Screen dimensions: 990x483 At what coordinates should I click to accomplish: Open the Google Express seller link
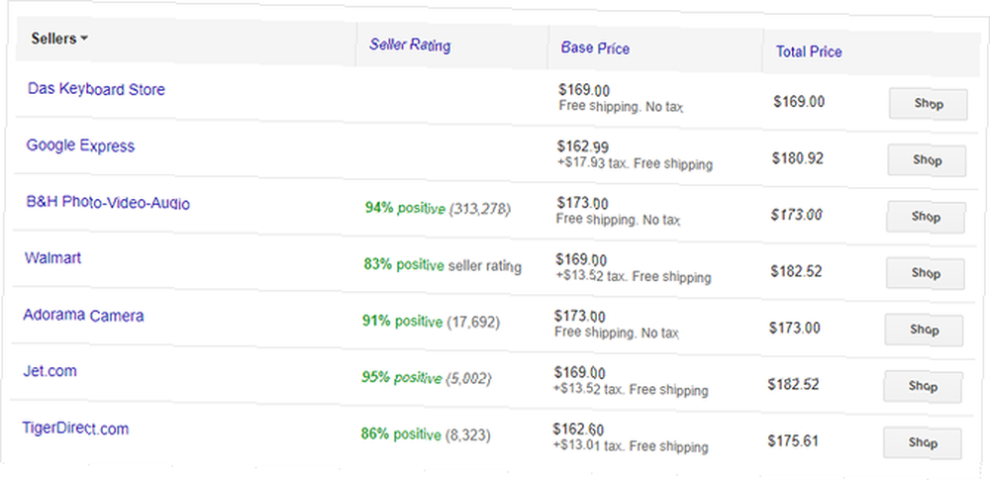tap(80, 145)
